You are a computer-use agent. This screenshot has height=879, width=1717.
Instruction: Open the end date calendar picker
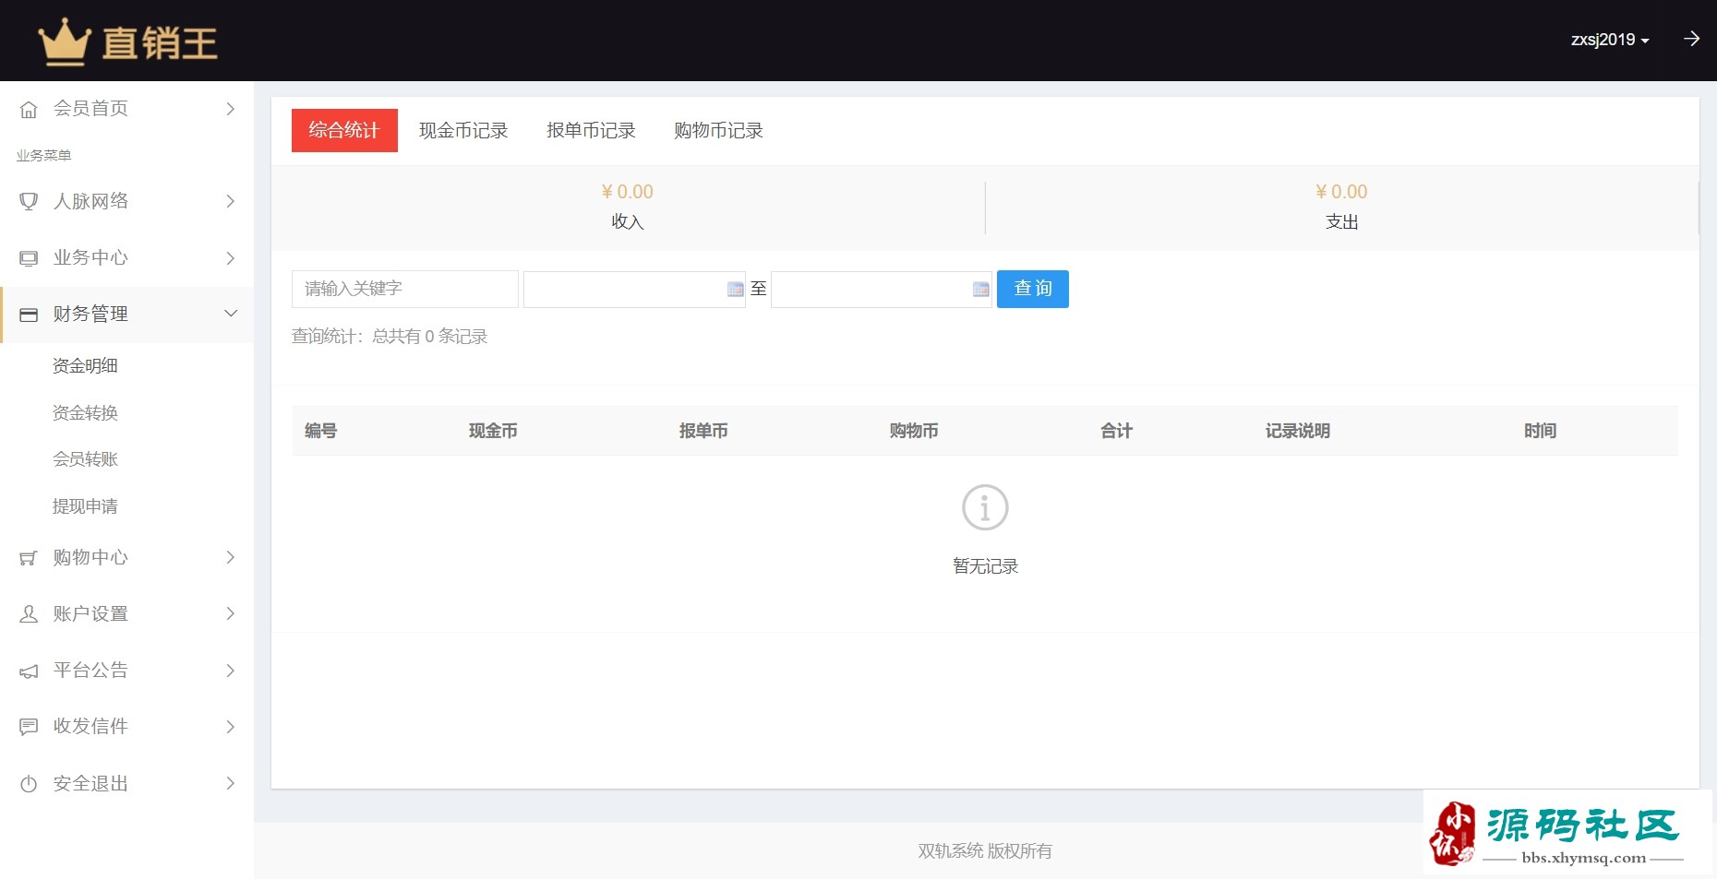tap(980, 290)
